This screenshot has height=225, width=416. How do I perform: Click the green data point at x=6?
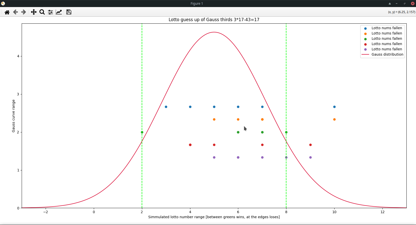click(238, 132)
